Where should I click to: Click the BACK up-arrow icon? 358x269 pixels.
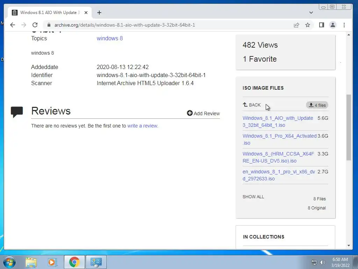(245, 105)
